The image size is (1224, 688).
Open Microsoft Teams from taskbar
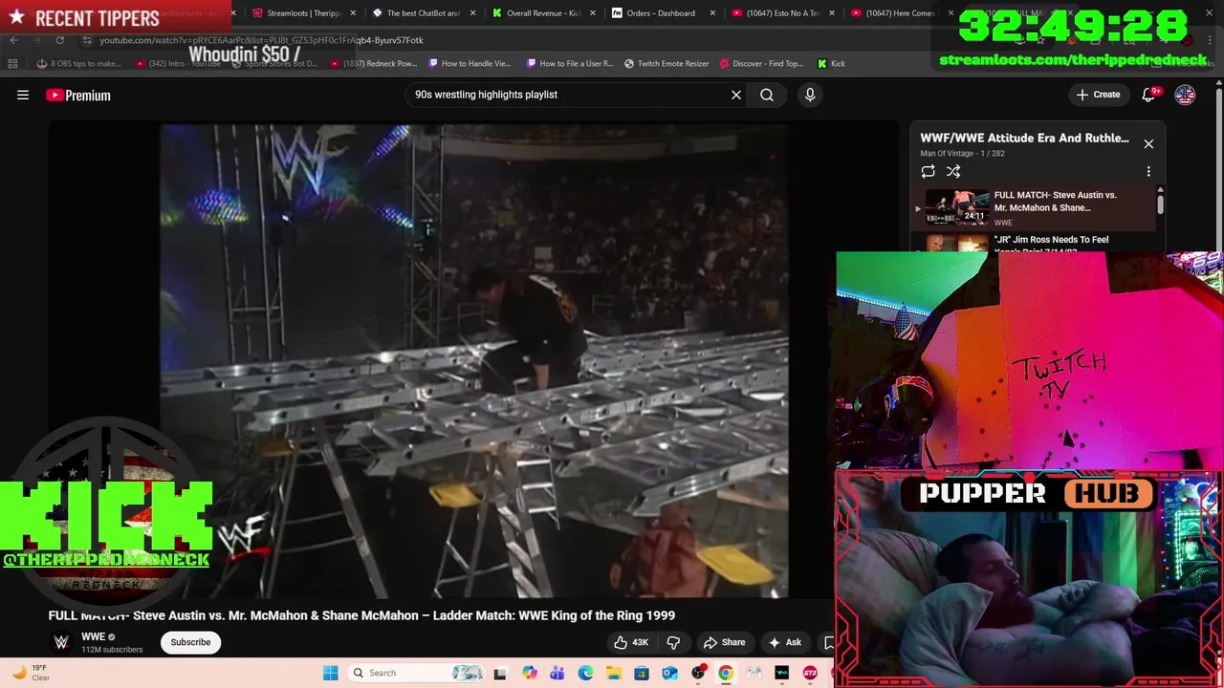pos(557,673)
